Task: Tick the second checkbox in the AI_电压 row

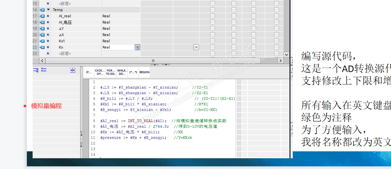Action: [x=234, y=22]
